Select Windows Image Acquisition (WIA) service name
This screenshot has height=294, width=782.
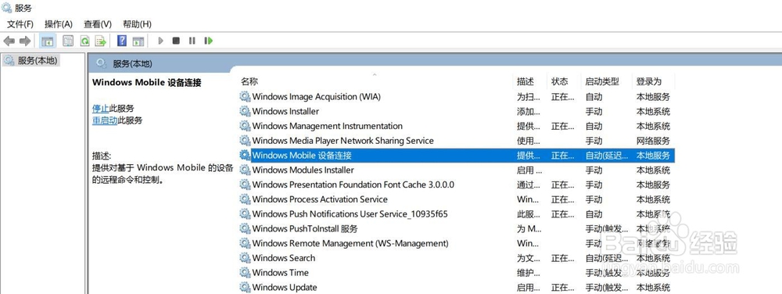pyautogui.click(x=316, y=97)
